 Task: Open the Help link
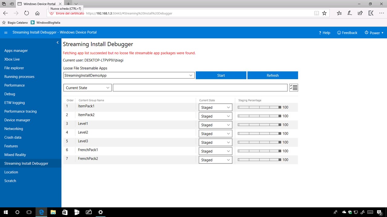click(324, 33)
